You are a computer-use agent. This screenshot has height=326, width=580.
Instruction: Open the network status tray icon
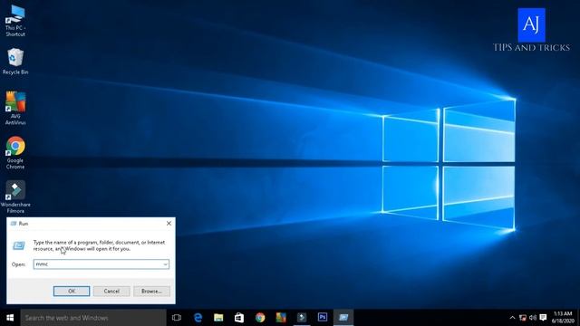pyautogui.click(x=523, y=318)
